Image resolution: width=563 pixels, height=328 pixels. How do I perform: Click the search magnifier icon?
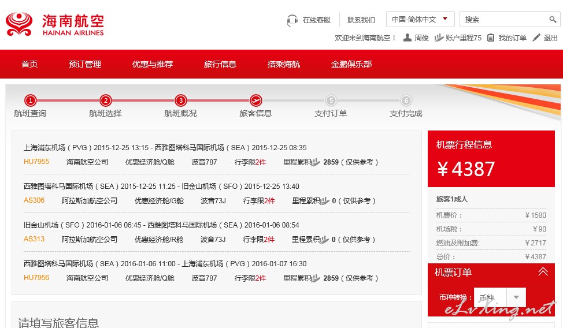pyautogui.click(x=553, y=20)
